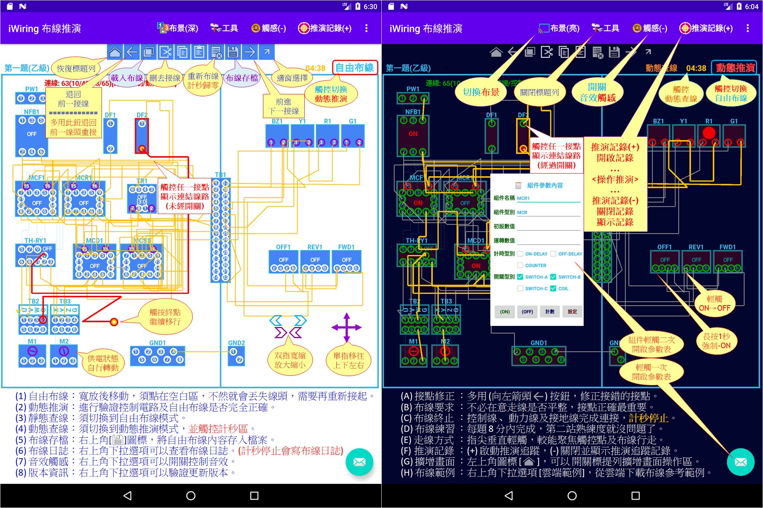Tap the forward arrow next-wire icon, light screen
This screenshot has height=508, width=763.
250,52
